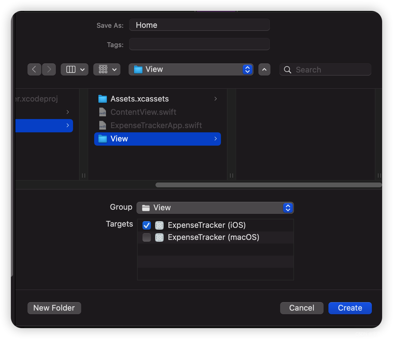Click into the Tags field
The image size is (393, 339).
point(199,44)
